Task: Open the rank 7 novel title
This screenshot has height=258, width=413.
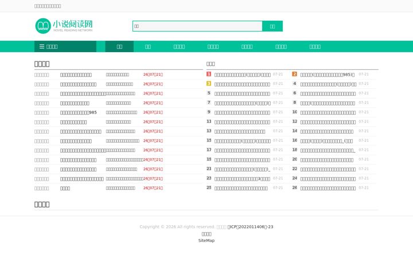Action: tap(243, 103)
